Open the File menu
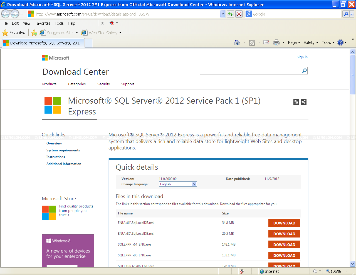 pos(5,23)
